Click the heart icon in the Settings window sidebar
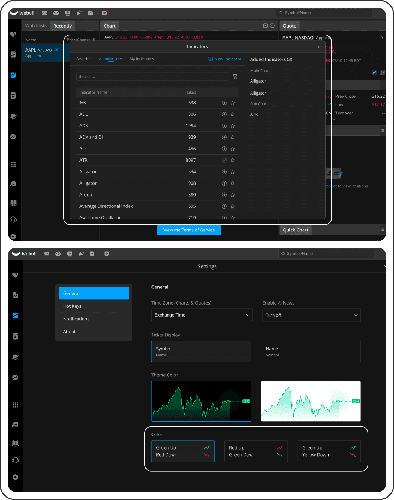The image size is (394, 500). point(15,275)
